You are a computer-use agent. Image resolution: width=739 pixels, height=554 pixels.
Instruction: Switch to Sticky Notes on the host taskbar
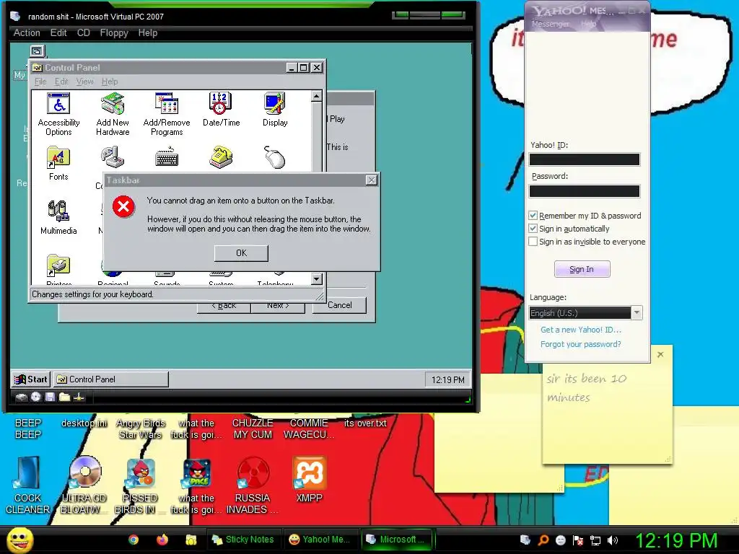[x=243, y=540]
